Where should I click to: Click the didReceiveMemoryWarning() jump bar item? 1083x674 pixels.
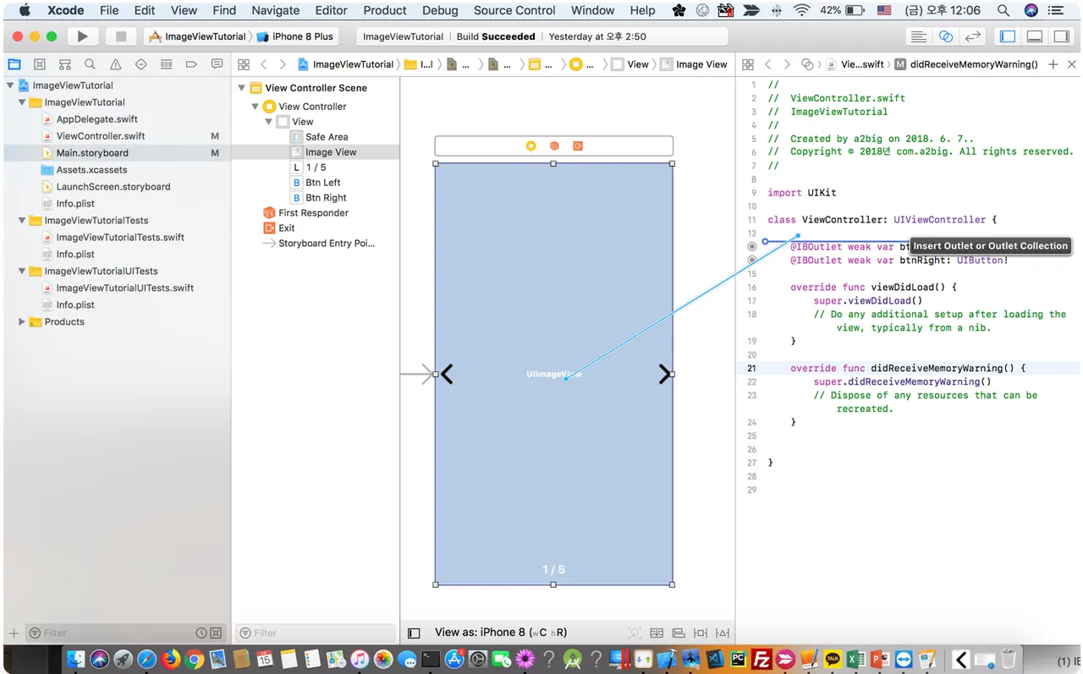point(966,64)
